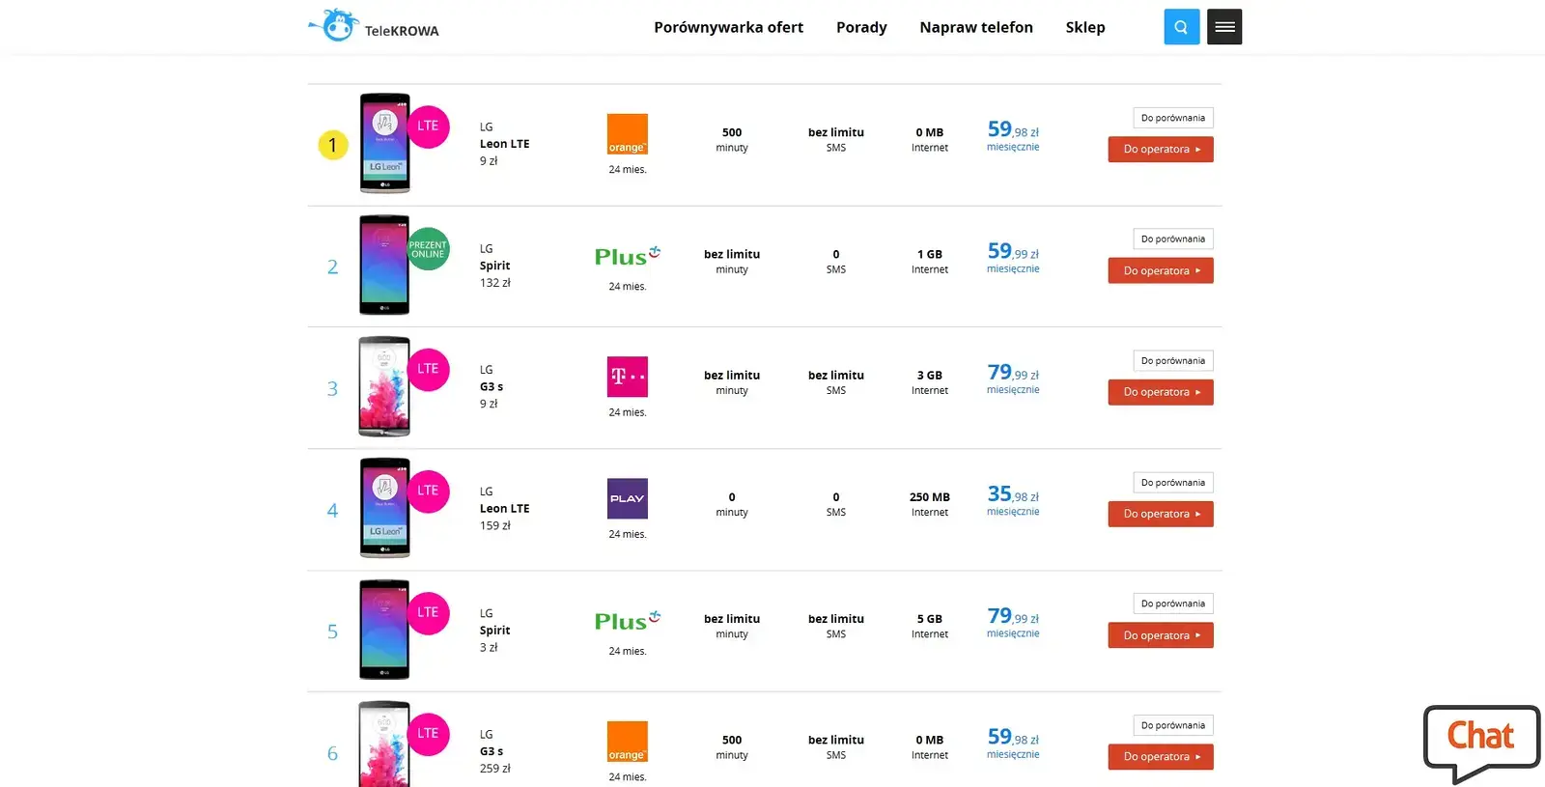1545x787 pixels.
Task: Click the pink LTE badge in row 1
Action: pyautogui.click(x=428, y=126)
